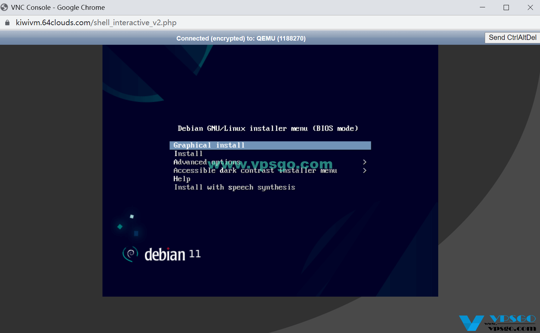Screen dimensions: 540x333
Task: Click the Debian swirl logo
Action: coord(130,254)
